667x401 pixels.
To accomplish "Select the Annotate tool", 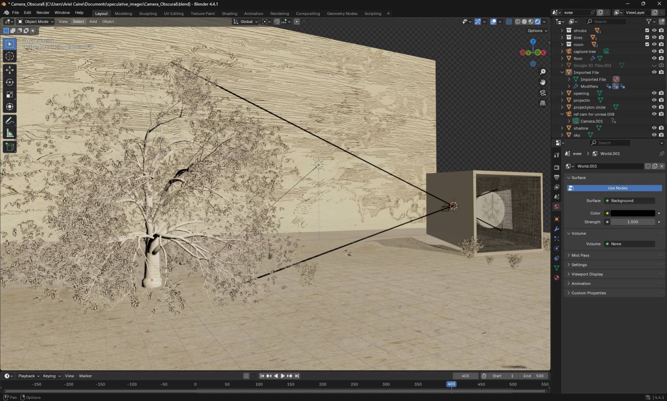I will (10, 121).
